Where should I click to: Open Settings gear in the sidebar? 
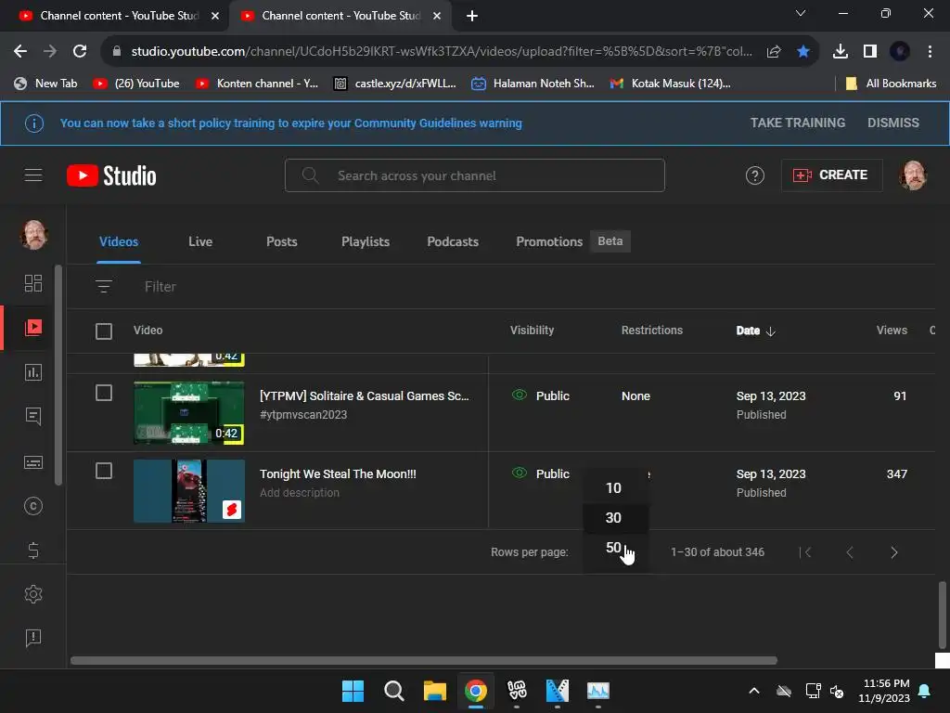coord(33,594)
